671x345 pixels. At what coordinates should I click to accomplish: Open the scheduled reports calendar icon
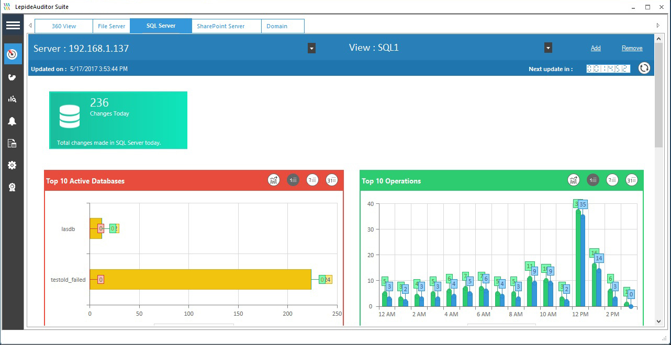[x=12, y=143]
